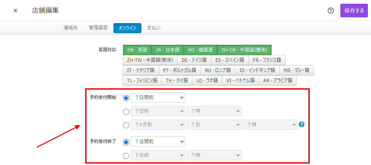Click the blue help icon beside ?時 dropdown
Image resolution: width=371 pixels, height=165 pixels.
click(x=301, y=125)
